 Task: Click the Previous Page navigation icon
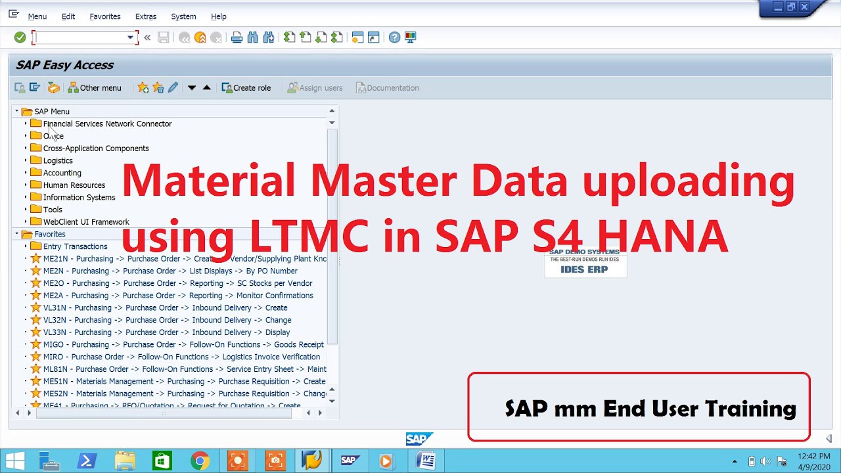click(306, 37)
